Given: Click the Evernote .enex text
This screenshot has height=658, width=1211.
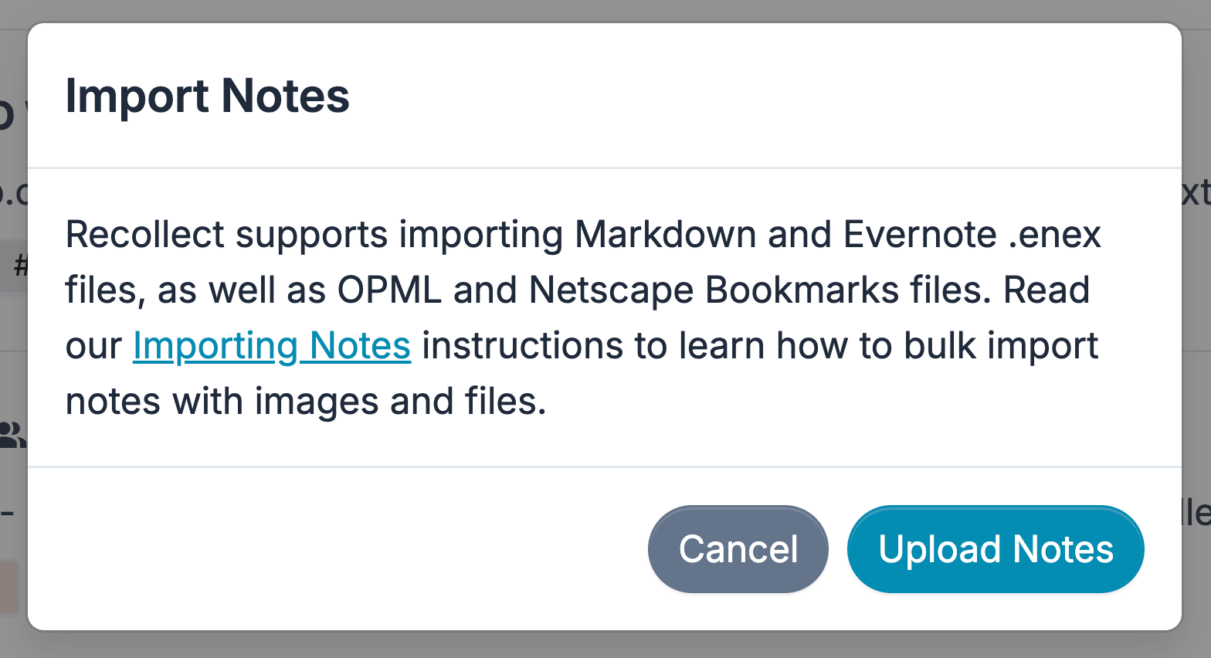Looking at the screenshot, I should (972, 234).
